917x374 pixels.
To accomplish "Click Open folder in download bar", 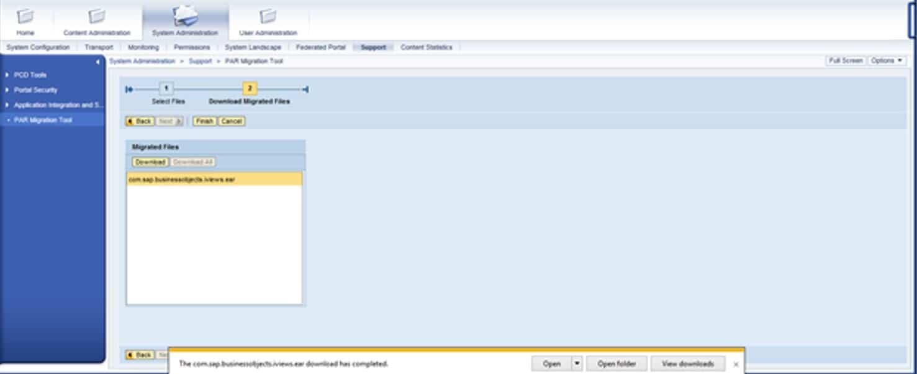I will [617, 363].
